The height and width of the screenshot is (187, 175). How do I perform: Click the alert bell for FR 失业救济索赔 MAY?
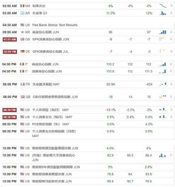tap(172, 84)
